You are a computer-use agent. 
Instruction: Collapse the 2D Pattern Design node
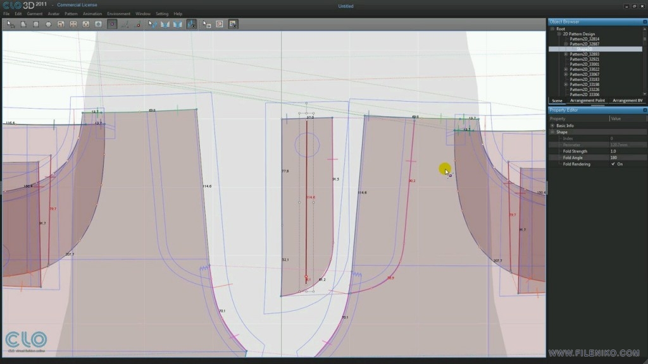click(559, 34)
